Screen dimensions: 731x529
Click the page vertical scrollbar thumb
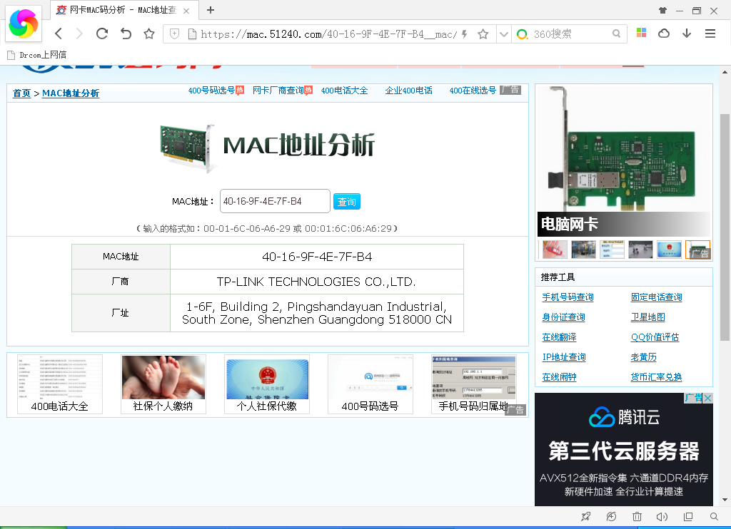point(725,227)
